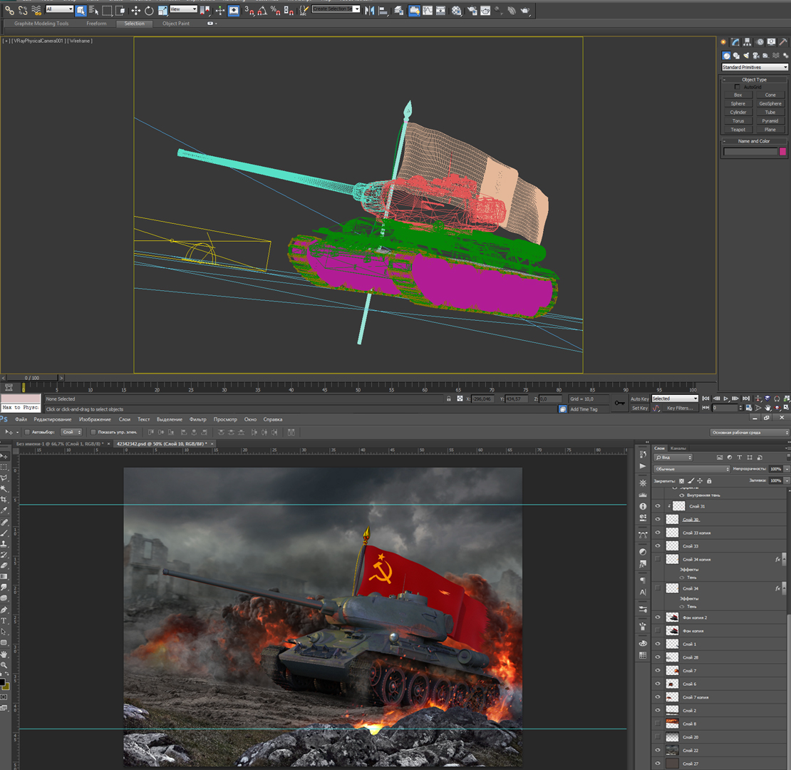Select the Zoom tool in Photoshop toolbox
791x770 pixels.
click(4, 665)
